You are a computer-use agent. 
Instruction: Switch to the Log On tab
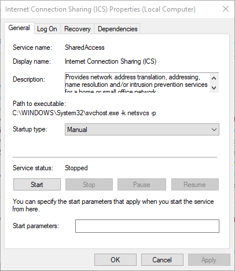point(47,29)
